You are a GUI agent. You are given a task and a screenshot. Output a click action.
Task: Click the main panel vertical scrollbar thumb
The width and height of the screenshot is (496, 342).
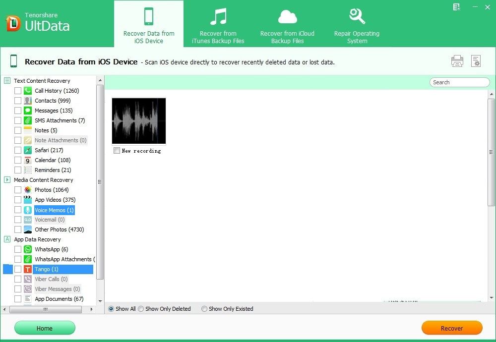coord(491,152)
